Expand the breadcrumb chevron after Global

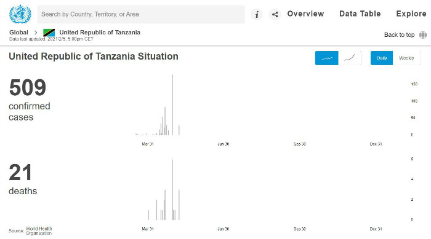pos(36,33)
